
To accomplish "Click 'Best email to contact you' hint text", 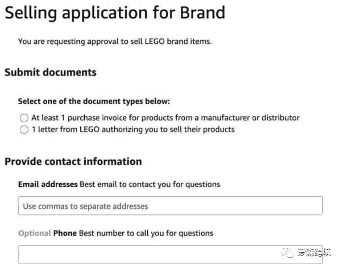I will tap(150, 184).
